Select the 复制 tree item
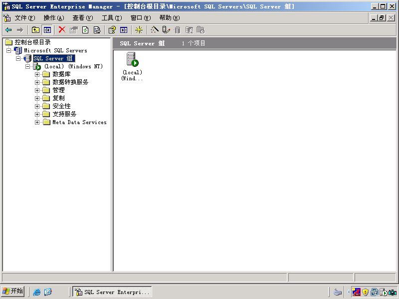 coord(58,98)
